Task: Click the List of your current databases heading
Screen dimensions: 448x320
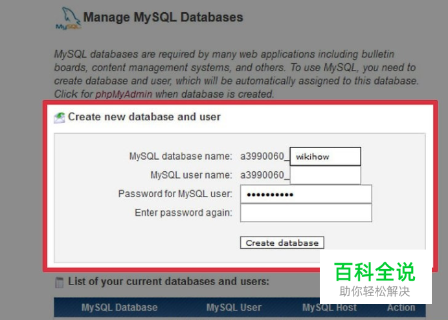Action: pos(168,281)
